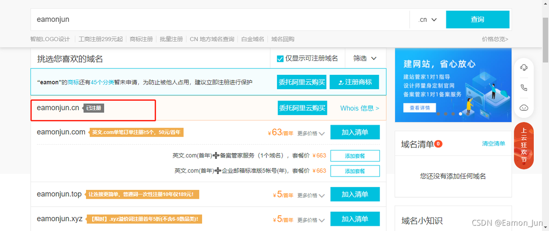Open 商标注册 link
This screenshot has height=231, width=549.
(x=141, y=39)
